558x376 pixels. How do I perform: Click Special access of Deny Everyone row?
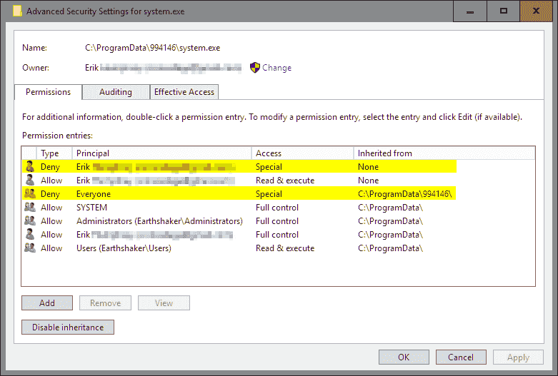point(269,194)
